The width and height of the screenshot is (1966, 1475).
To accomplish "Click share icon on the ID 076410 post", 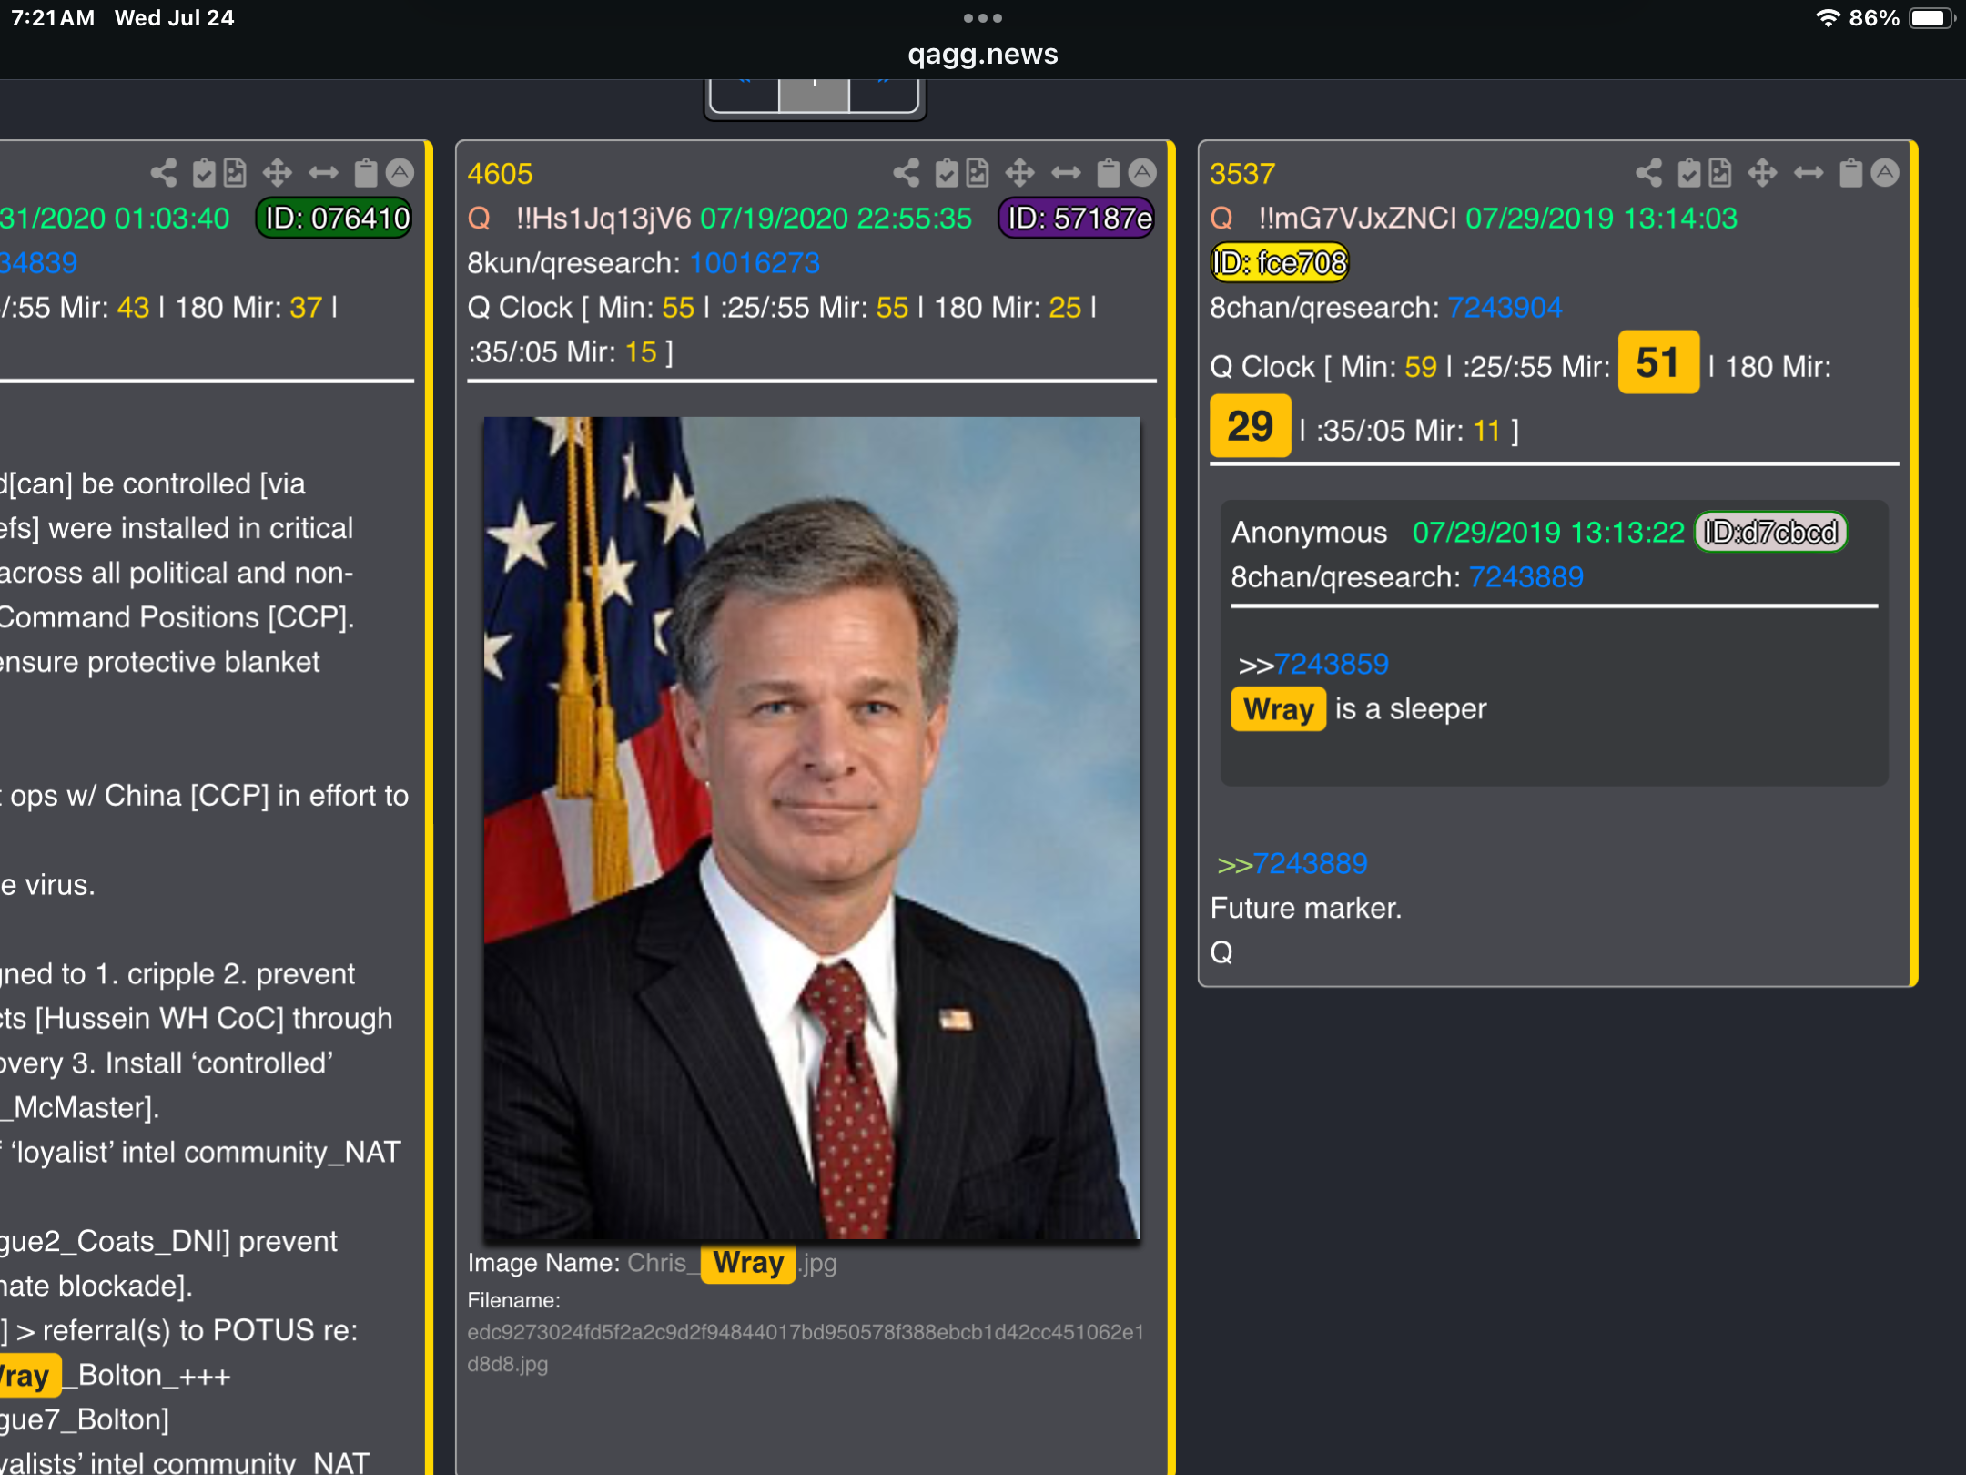I will click(163, 172).
